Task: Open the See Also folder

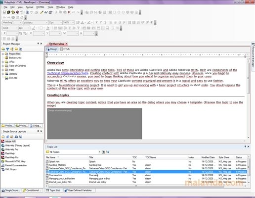Action: click(x=11, y=78)
